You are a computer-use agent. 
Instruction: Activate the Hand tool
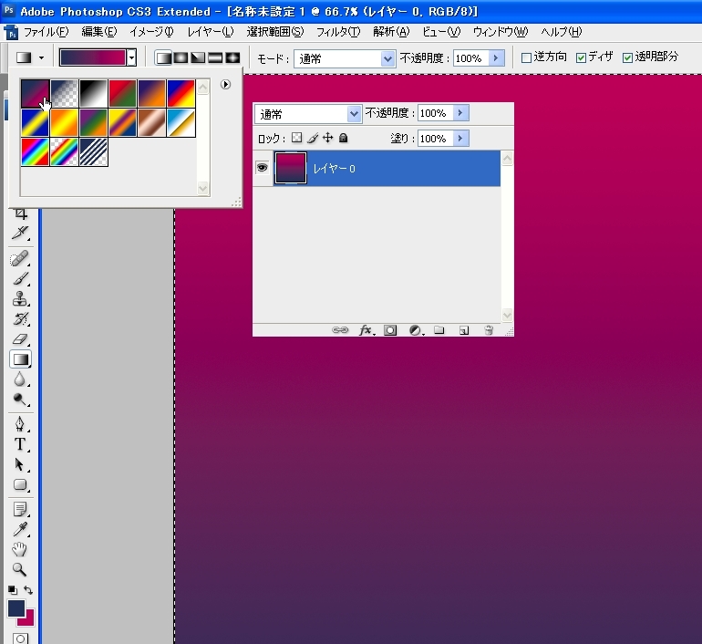pos(20,549)
